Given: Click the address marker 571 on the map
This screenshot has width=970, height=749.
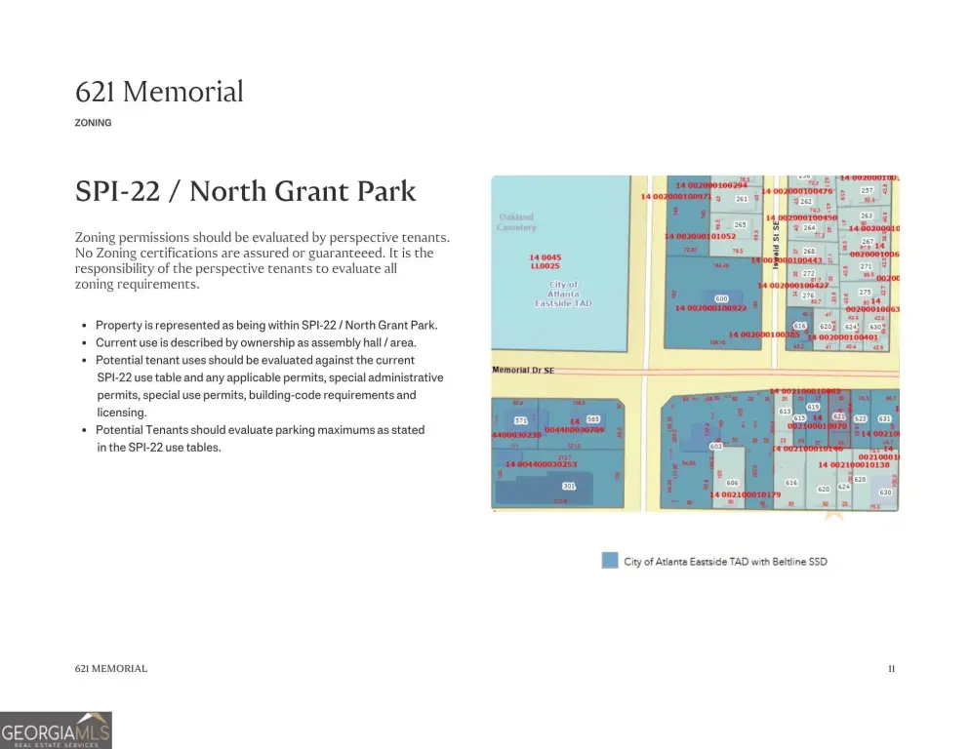Looking at the screenshot, I should point(521,420).
